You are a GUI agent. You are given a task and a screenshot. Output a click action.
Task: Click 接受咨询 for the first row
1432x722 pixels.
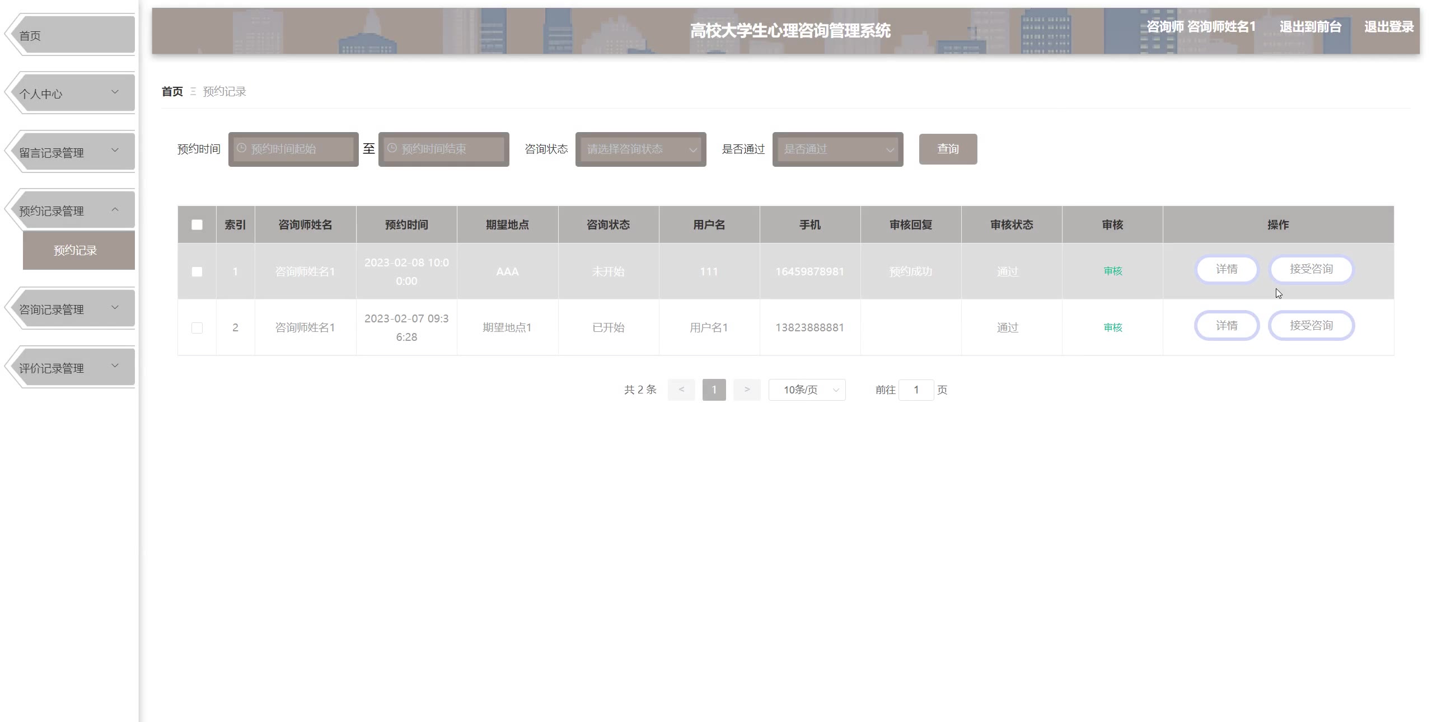[1311, 269]
